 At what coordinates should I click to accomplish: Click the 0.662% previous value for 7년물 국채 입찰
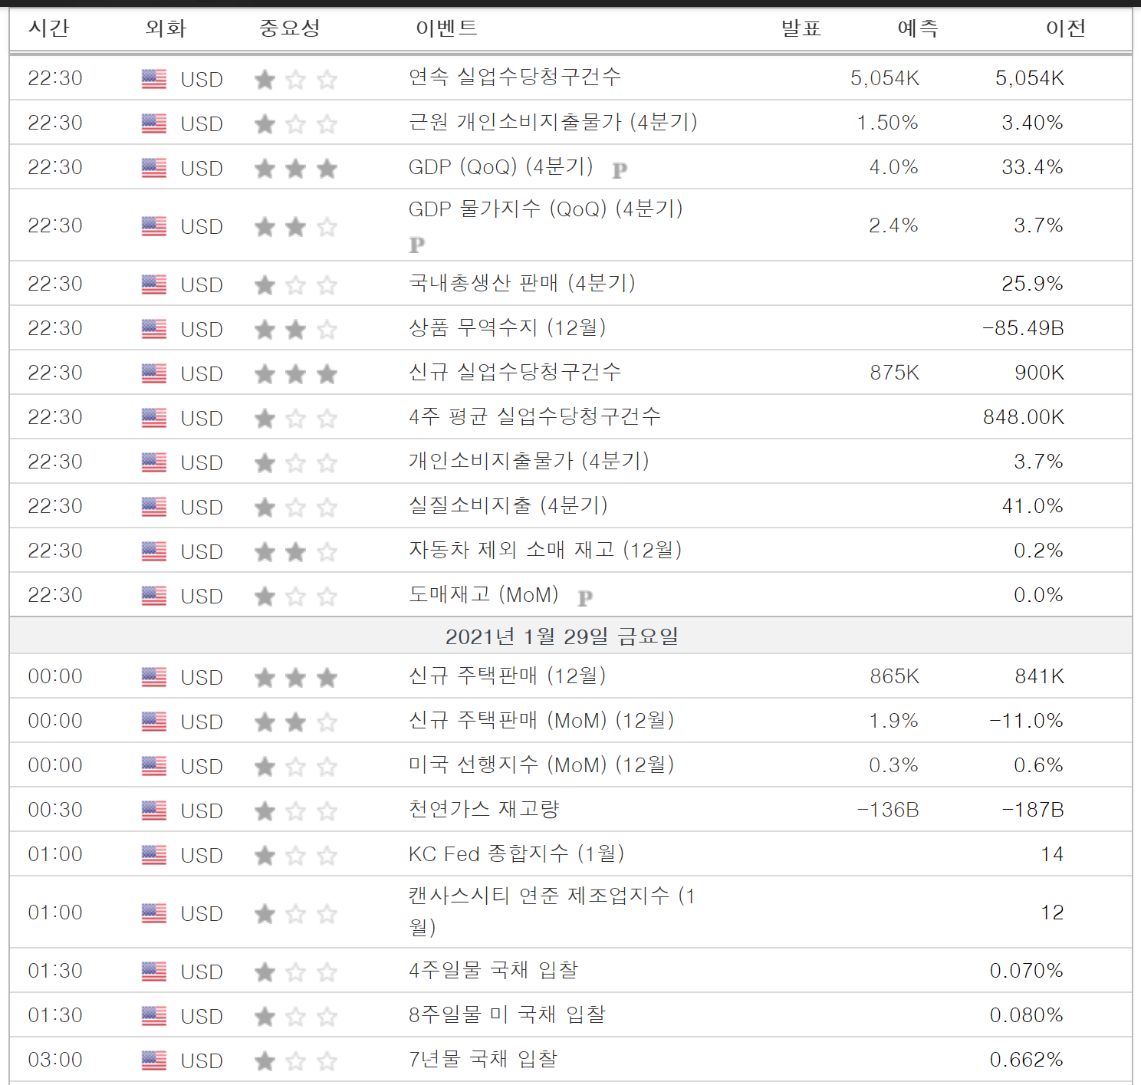point(1026,1060)
